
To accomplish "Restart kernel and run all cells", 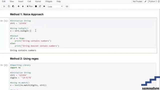I will [x=44, y=6].
